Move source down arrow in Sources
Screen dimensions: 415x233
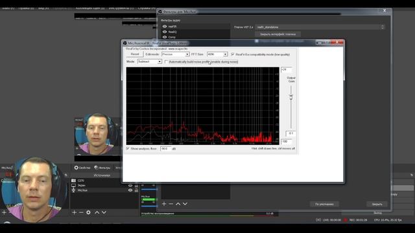tap(104, 212)
